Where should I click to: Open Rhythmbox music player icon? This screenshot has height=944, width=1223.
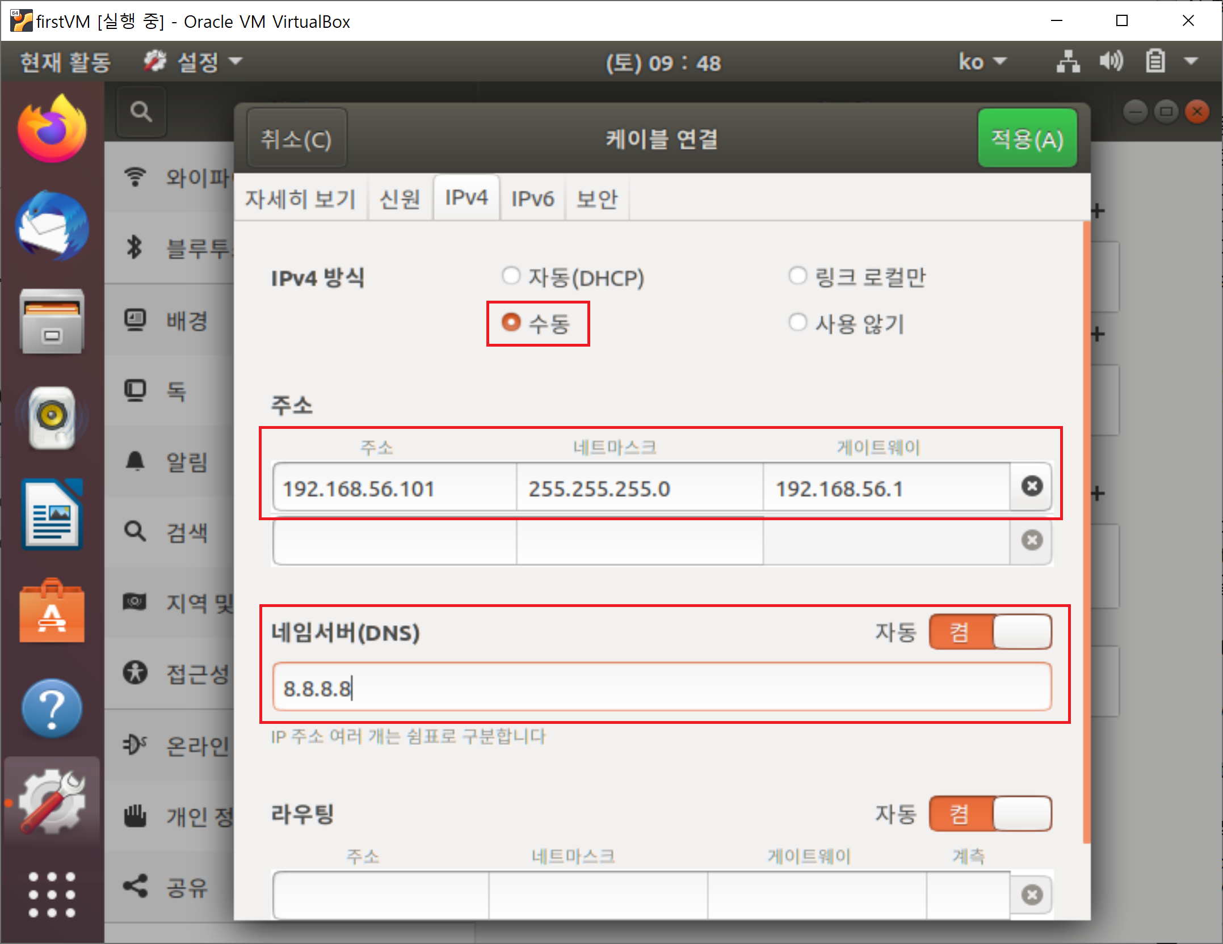click(52, 417)
